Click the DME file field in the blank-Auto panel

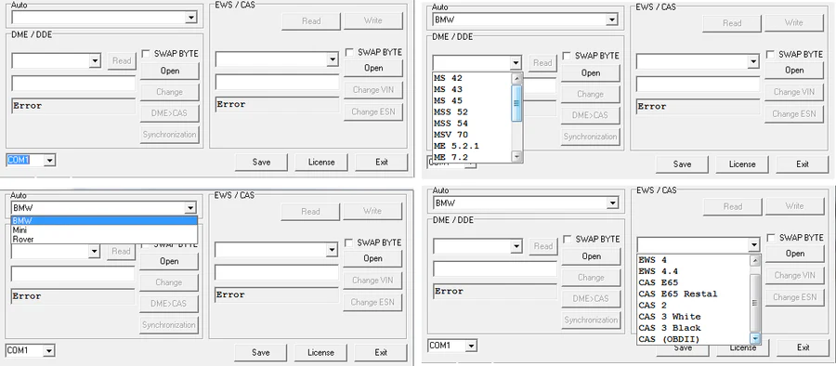[73, 84]
